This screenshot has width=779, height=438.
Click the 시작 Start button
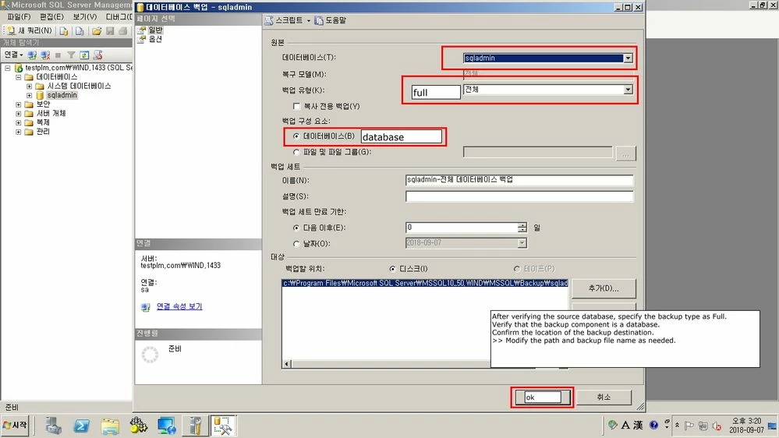16,426
